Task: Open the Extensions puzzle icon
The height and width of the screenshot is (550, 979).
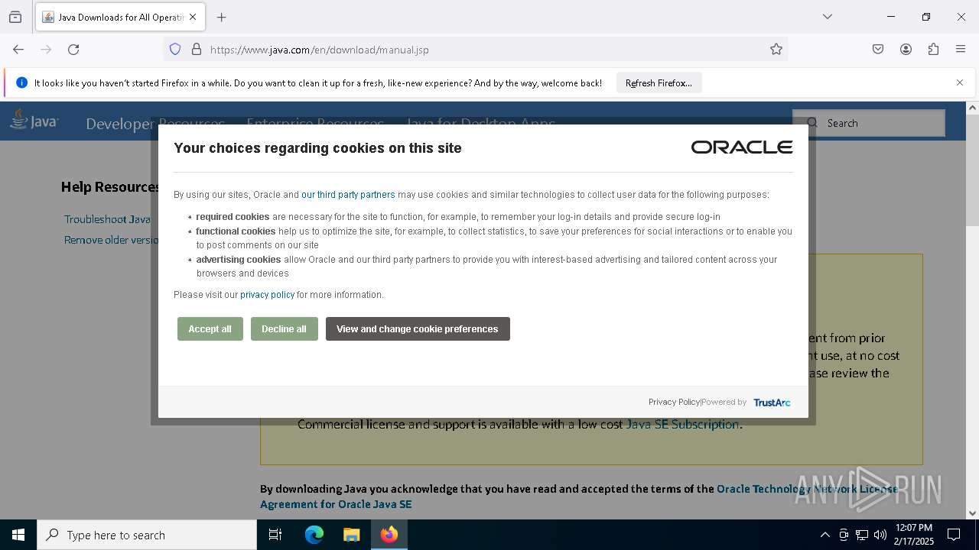Action: (x=933, y=50)
